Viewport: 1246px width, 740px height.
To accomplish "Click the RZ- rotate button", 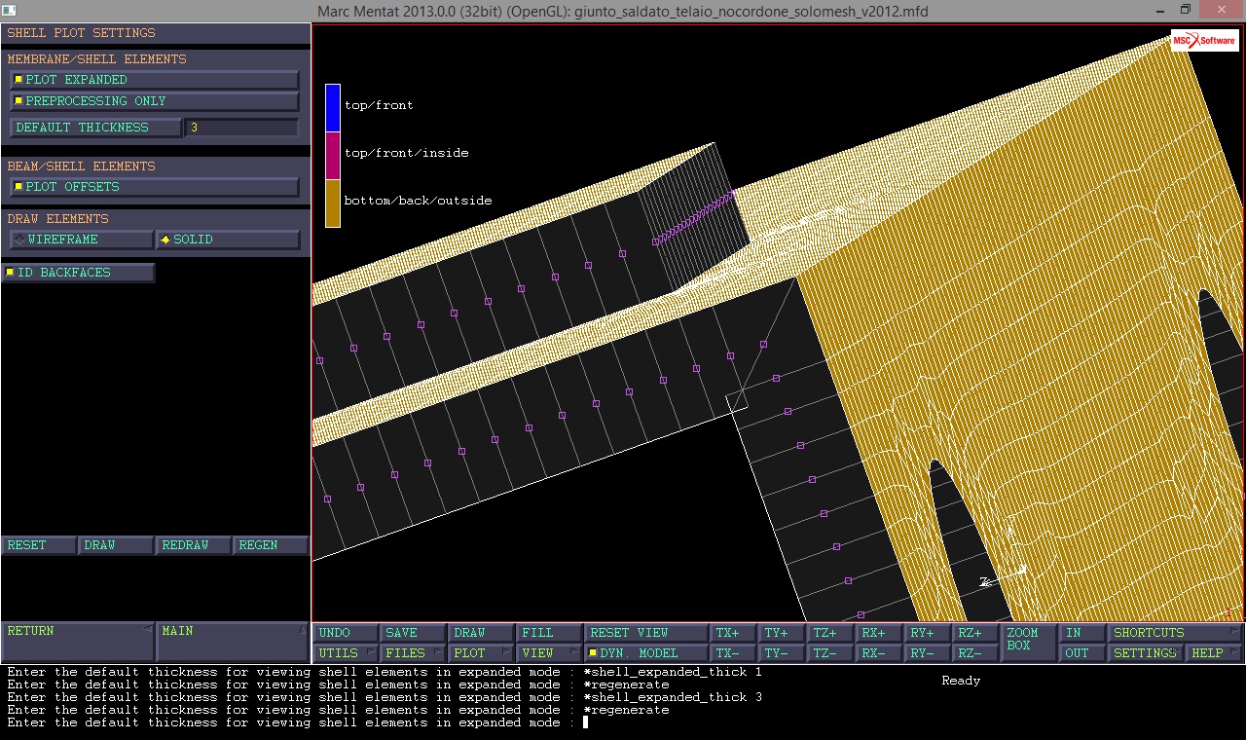I will (976, 653).
